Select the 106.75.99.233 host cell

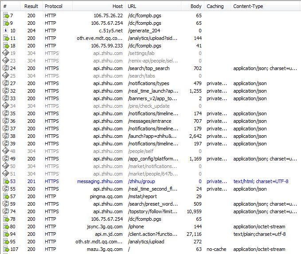pyautogui.click(x=107, y=46)
